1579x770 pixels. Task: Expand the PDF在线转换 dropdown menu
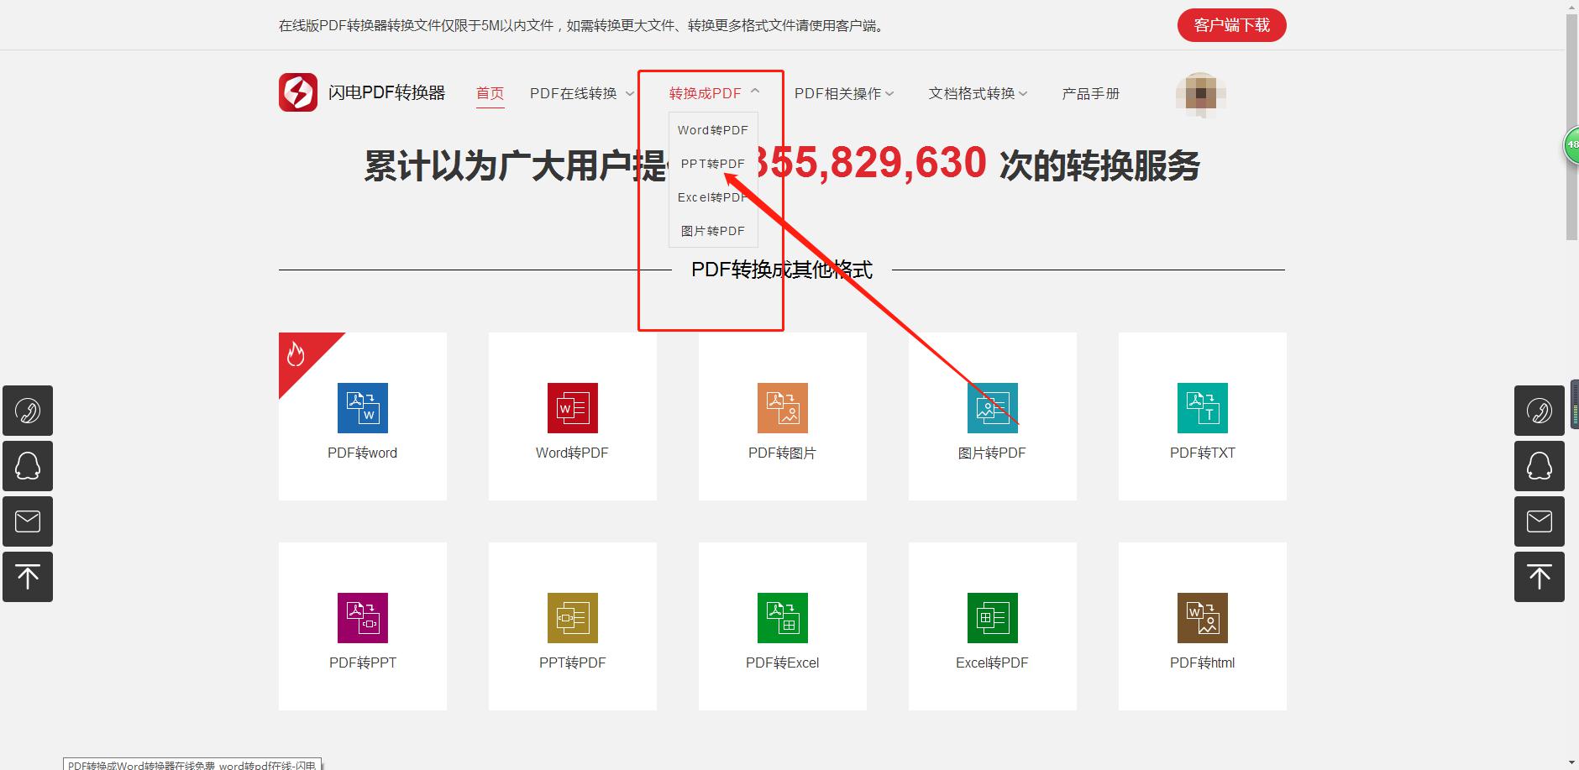tap(581, 93)
